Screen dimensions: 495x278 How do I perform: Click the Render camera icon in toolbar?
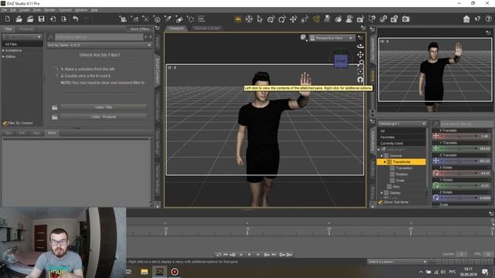[x=405, y=19]
